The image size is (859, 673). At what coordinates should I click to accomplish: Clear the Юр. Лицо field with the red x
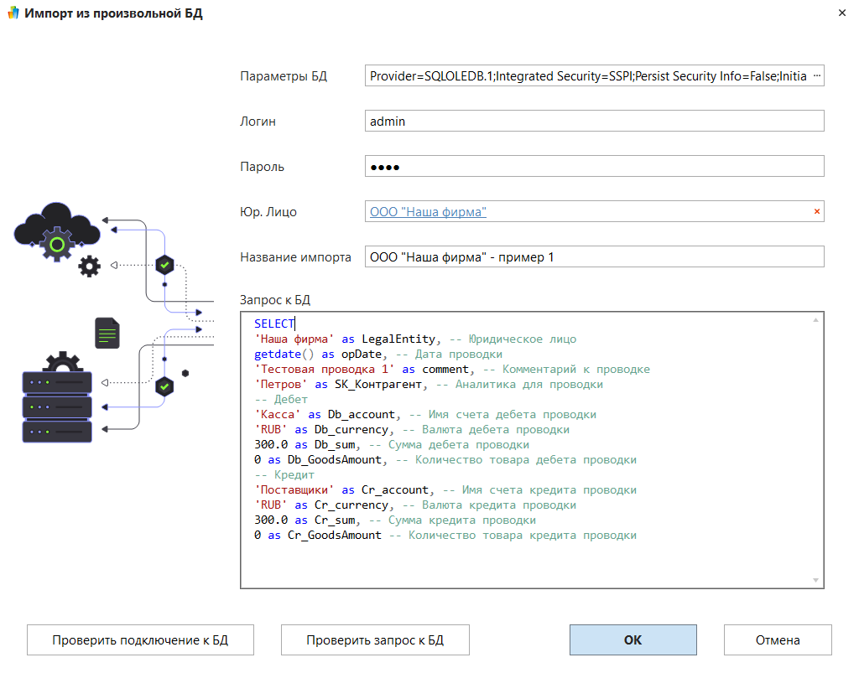coord(816,211)
